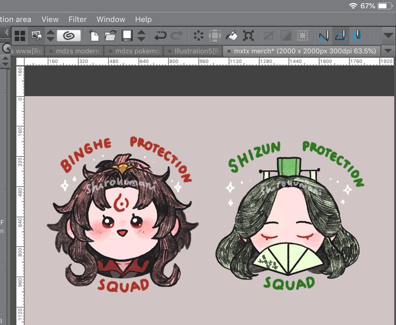Click the ruler origin corner box
Screen dimensions: 396x325
[x=20, y=61]
